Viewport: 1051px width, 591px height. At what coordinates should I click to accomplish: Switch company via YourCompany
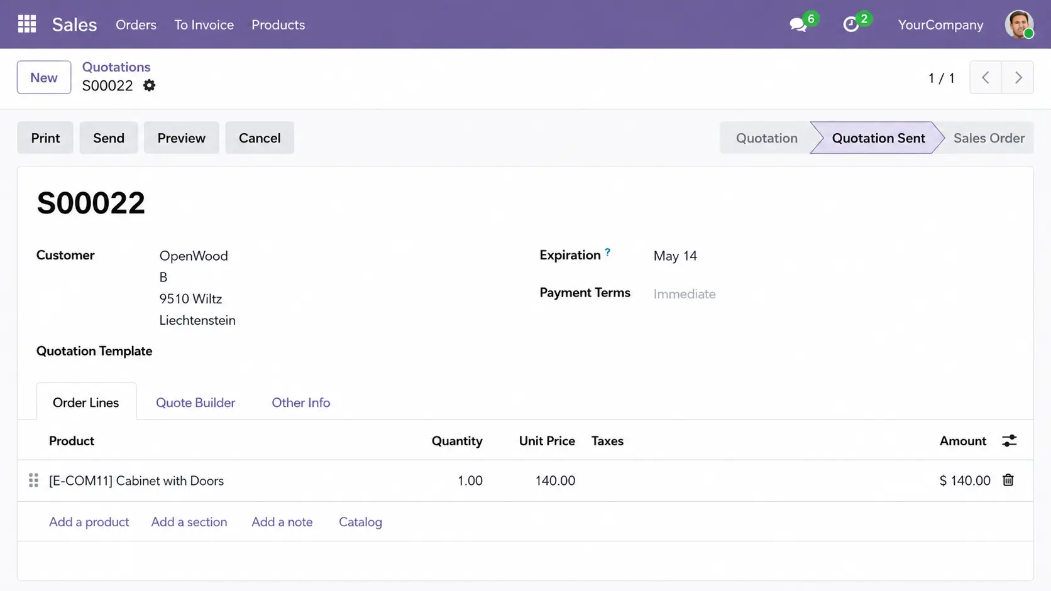[x=940, y=24]
